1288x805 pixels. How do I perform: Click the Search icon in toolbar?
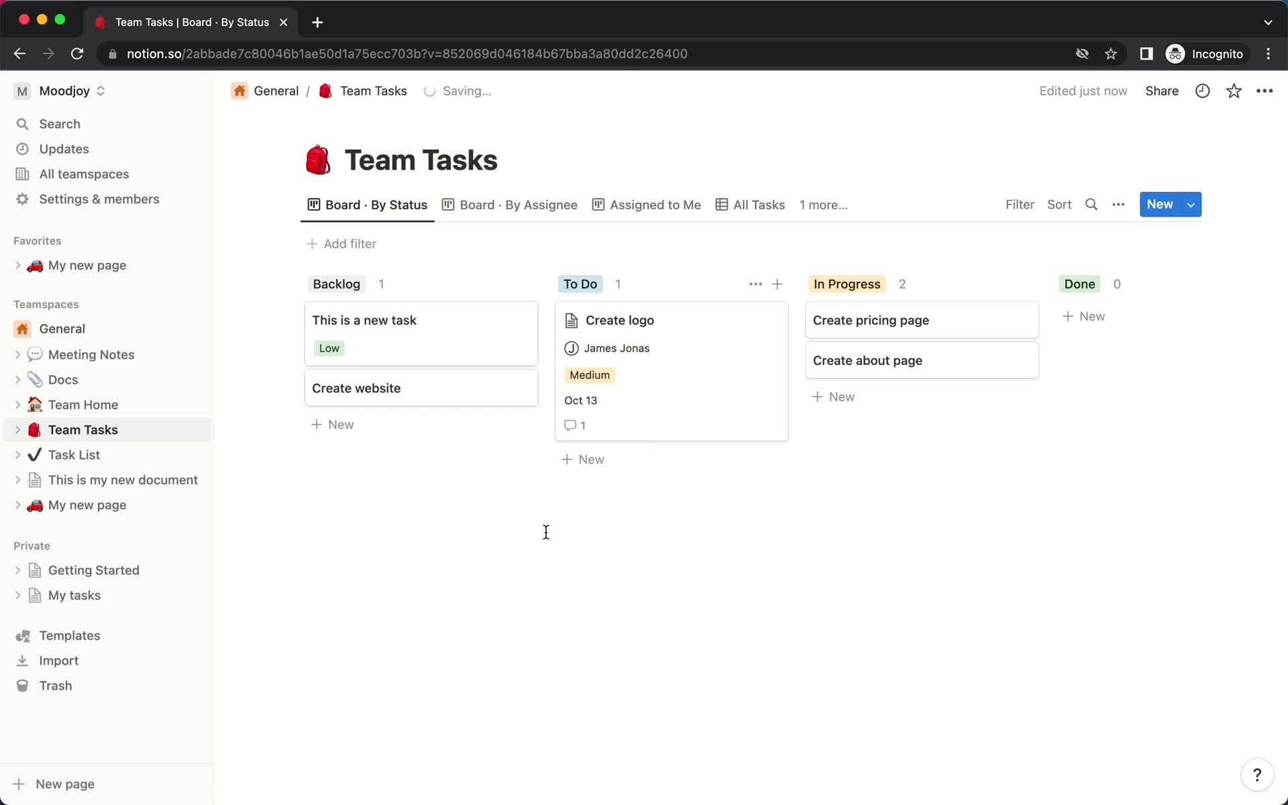[1091, 204]
